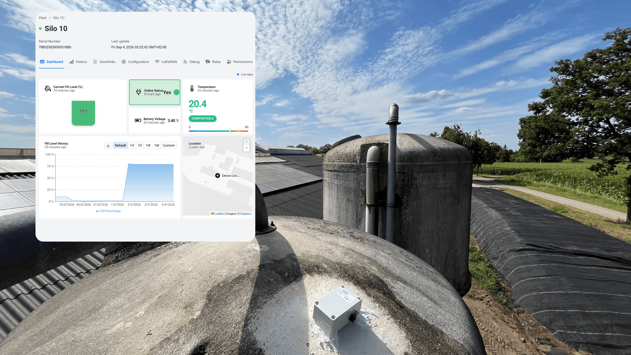Click the green online status indicator dot
Image resolution: width=631 pixels, height=355 pixels.
point(176,92)
